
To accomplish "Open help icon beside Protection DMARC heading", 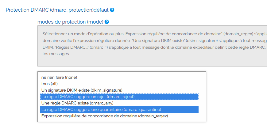I will pyautogui.click(x=112, y=10).
